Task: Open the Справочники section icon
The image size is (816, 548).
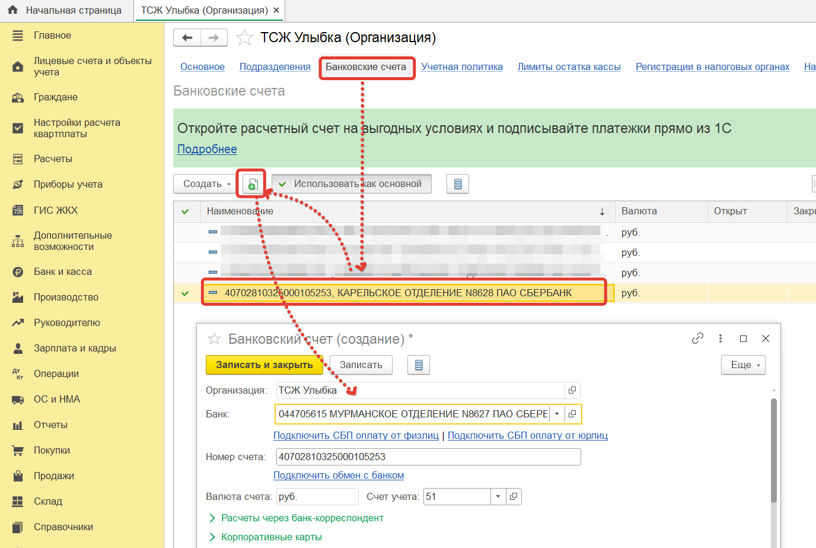Action: [x=18, y=527]
